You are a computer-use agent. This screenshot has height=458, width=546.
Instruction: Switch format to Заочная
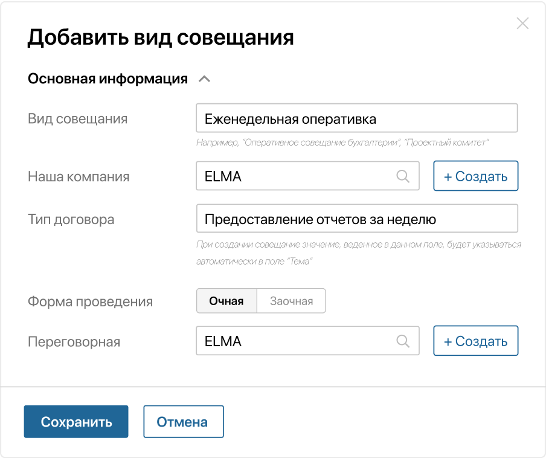pyautogui.click(x=291, y=300)
